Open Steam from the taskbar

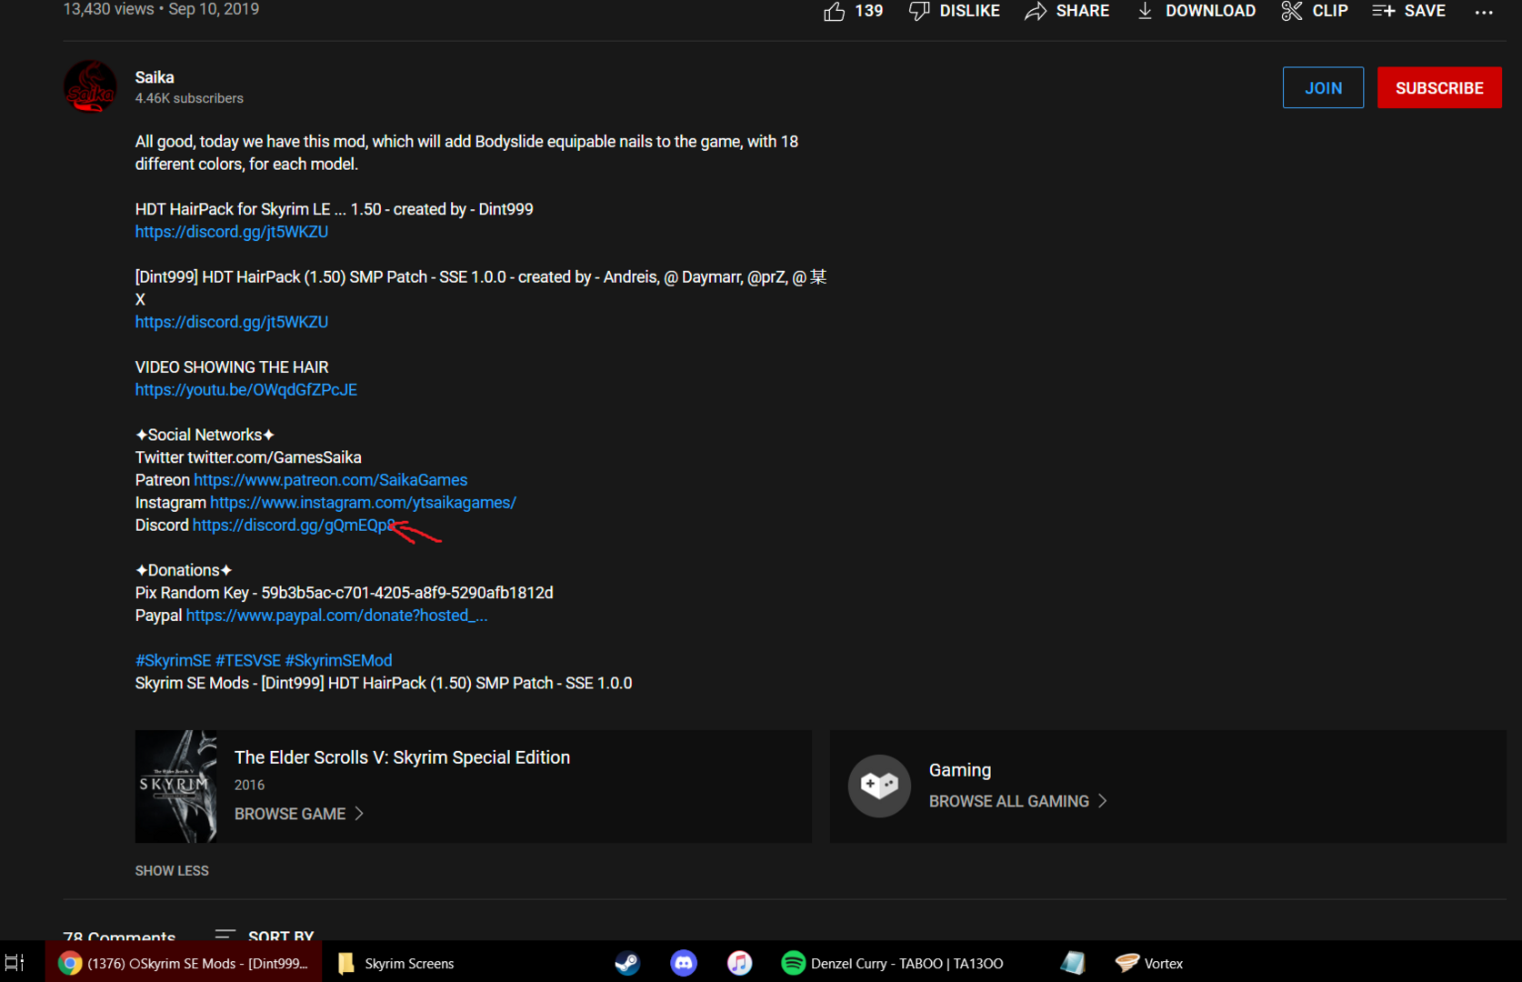pyautogui.click(x=627, y=963)
